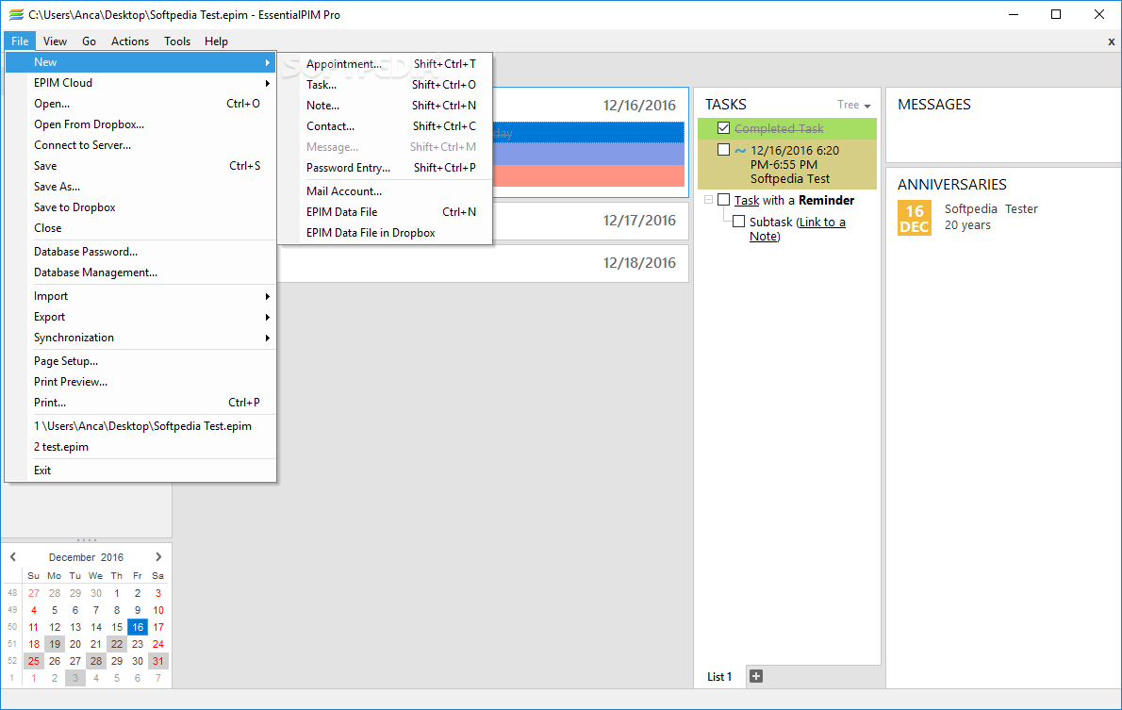This screenshot has height=710, width=1122.
Task: Open Page Setup...
Action: click(141, 361)
